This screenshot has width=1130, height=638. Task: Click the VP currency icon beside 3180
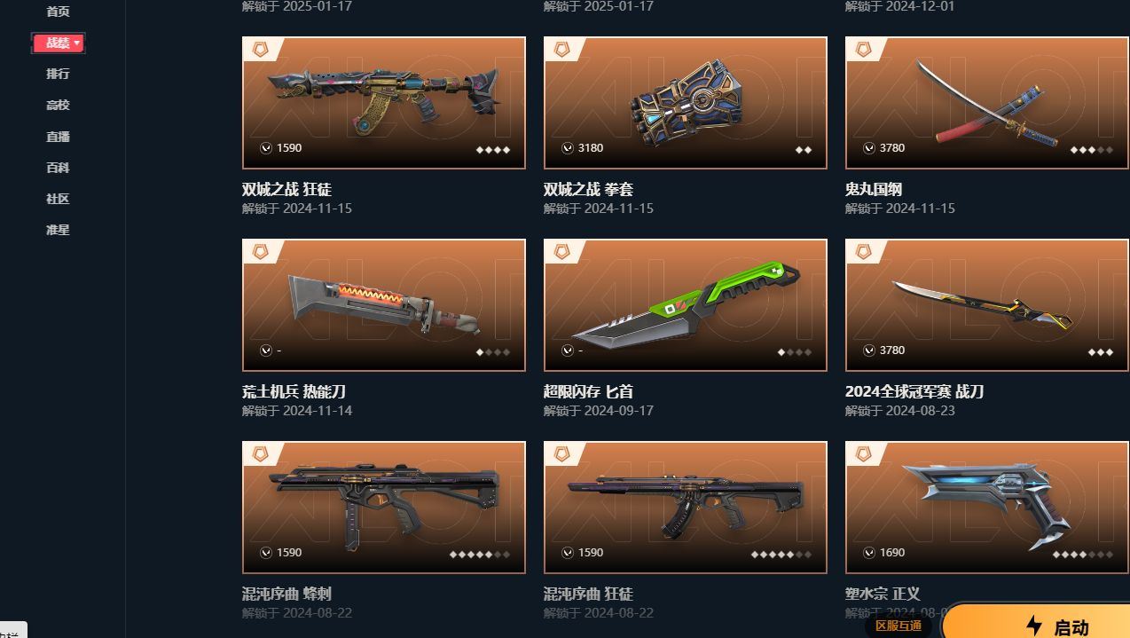click(568, 148)
